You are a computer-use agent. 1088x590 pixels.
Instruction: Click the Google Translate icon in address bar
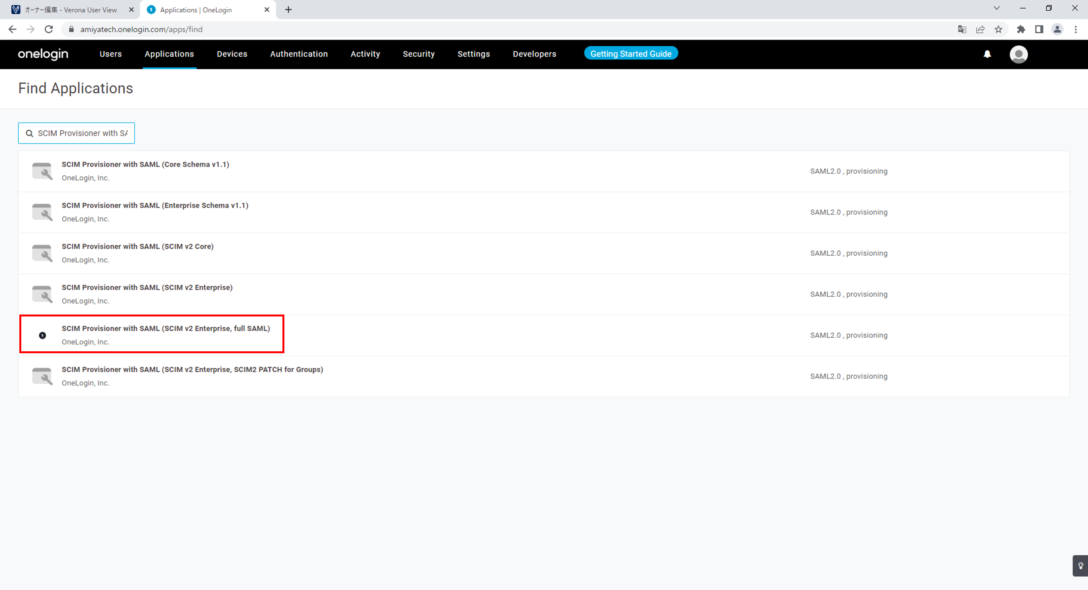pyautogui.click(x=962, y=29)
